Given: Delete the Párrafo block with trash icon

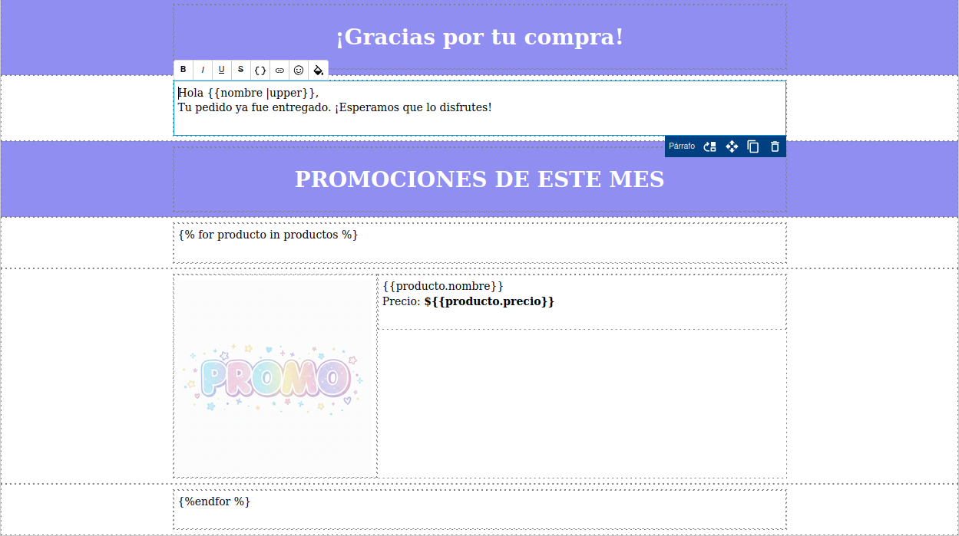Looking at the screenshot, I should point(774,146).
